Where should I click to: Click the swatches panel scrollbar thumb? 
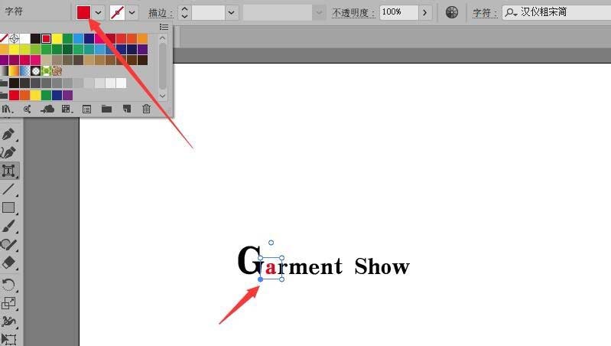(162, 67)
